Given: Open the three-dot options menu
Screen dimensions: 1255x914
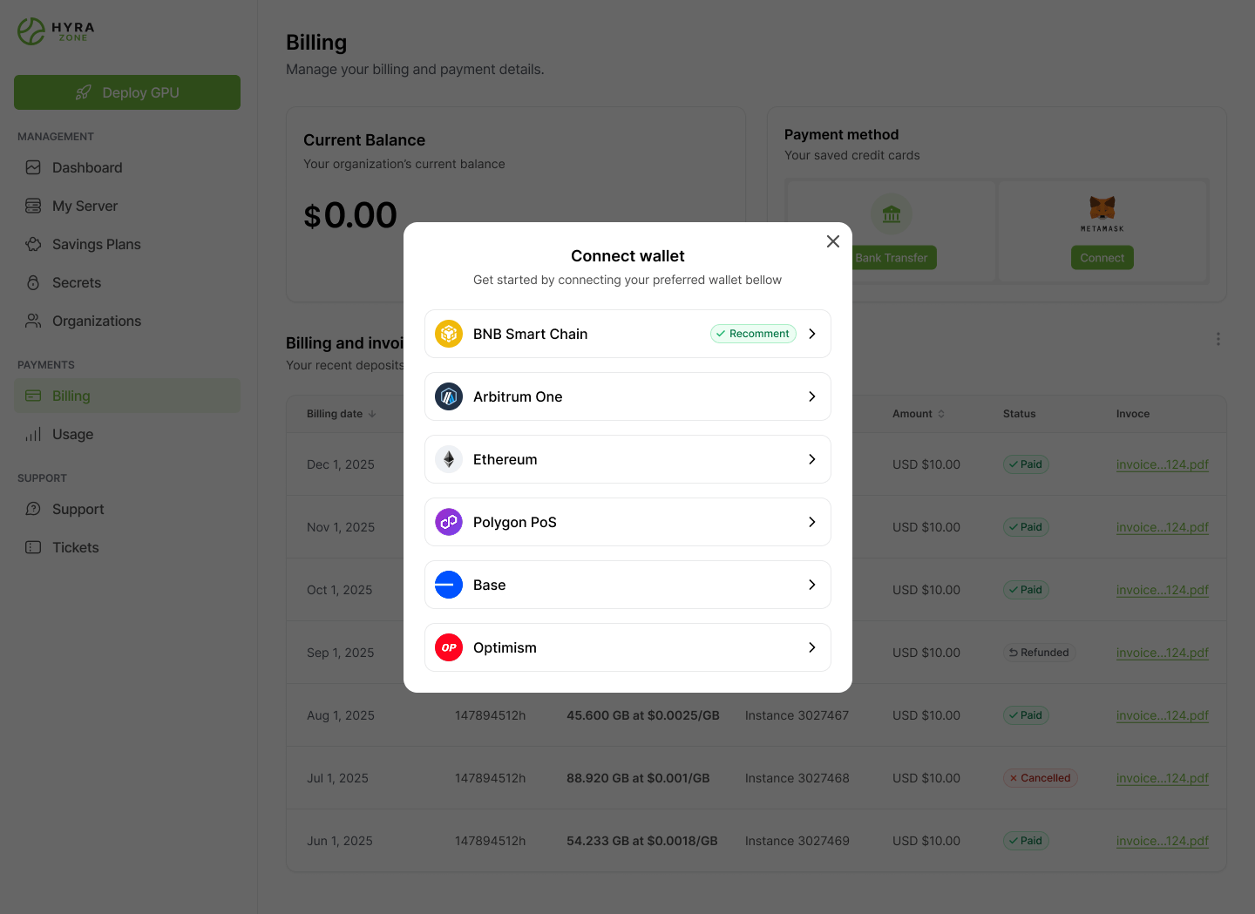Looking at the screenshot, I should 1218,339.
